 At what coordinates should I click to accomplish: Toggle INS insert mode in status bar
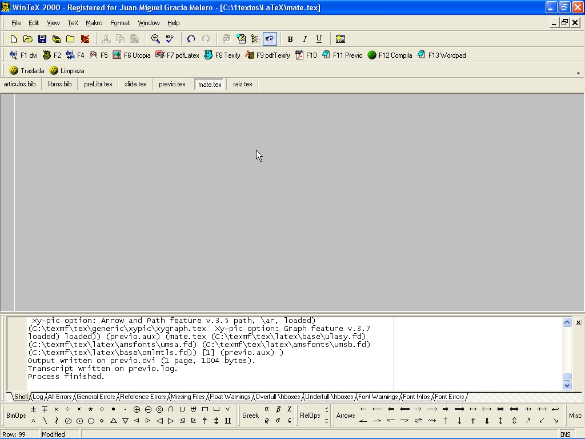tap(566, 434)
